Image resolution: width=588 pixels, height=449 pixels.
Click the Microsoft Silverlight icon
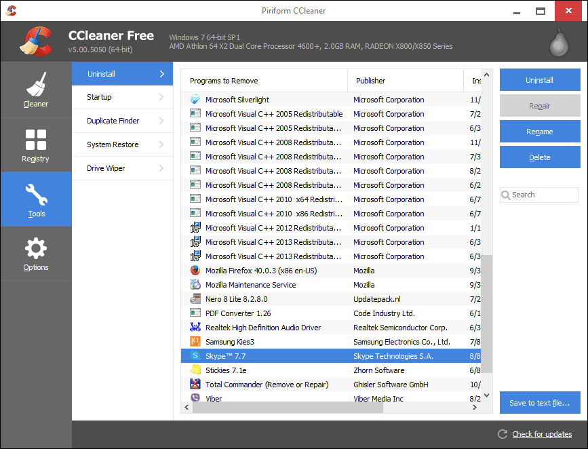195,100
